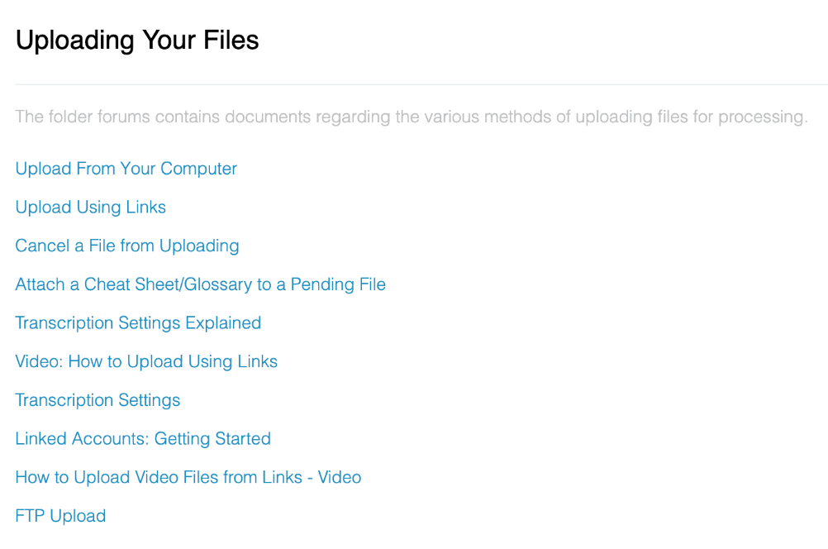Screen dimensions: 828x549
Task: Open the explanation of transcription settings
Action: tap(138, 323)
